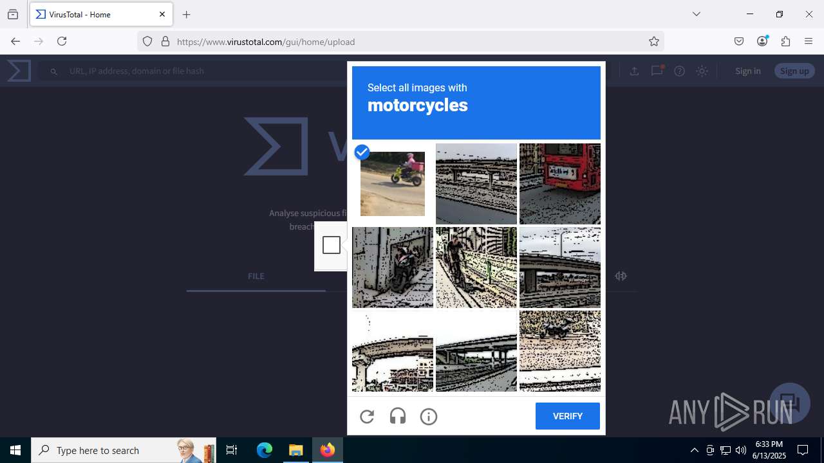Click the API icon near tabs

(x=621, y=276)
